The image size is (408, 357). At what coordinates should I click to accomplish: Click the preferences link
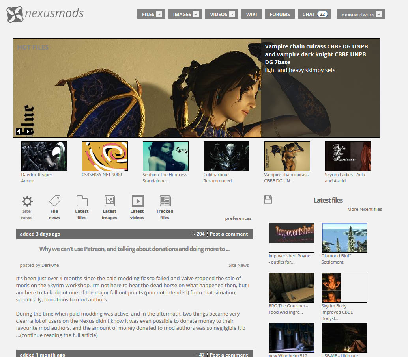[238, 218]
